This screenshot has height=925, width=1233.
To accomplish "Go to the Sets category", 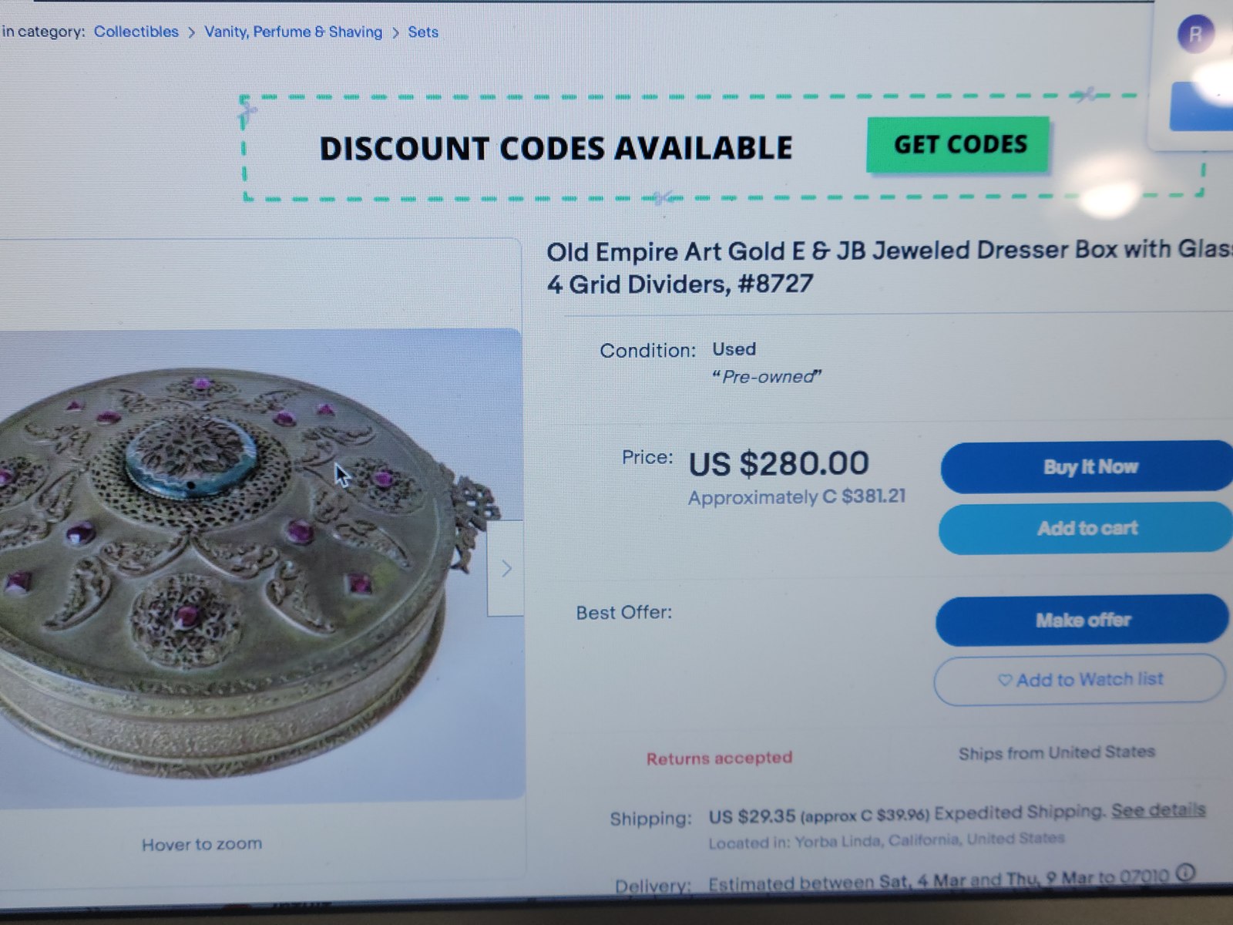I will (423, 32).
